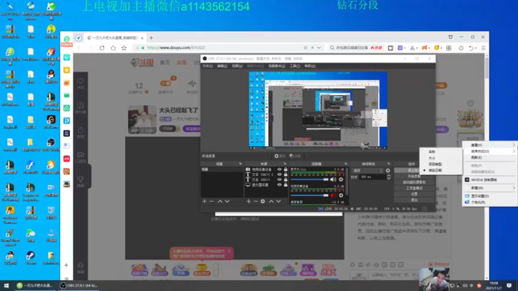Open transition properties gear next to 淡变
The height and width of the screenshot is (291, 518).
388,171
